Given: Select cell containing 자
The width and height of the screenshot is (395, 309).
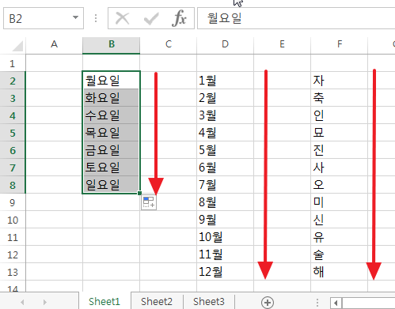Looking at the screenshot, I should [x=340, y=81].
